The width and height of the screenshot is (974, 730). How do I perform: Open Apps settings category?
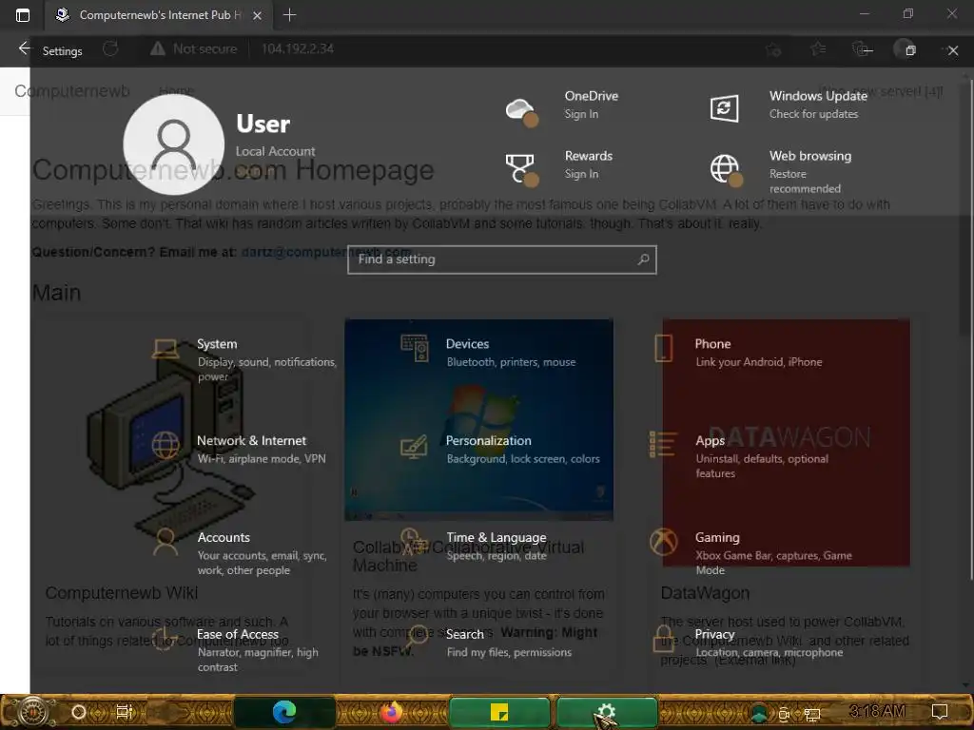[739, 455]
